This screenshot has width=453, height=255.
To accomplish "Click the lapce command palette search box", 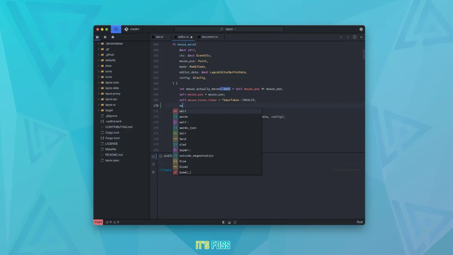I will (x=229, y=29).
